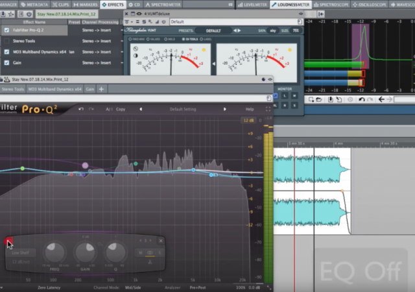Click the VUMT preset file icon
Image resolution: width=415 pixels, height=292 pixels.
coord(300,21)
